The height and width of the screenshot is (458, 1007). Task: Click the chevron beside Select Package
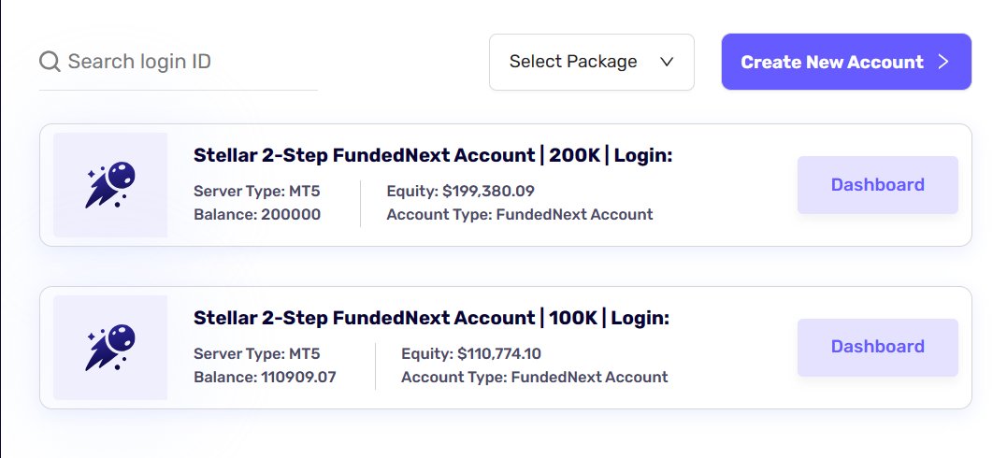667,62
